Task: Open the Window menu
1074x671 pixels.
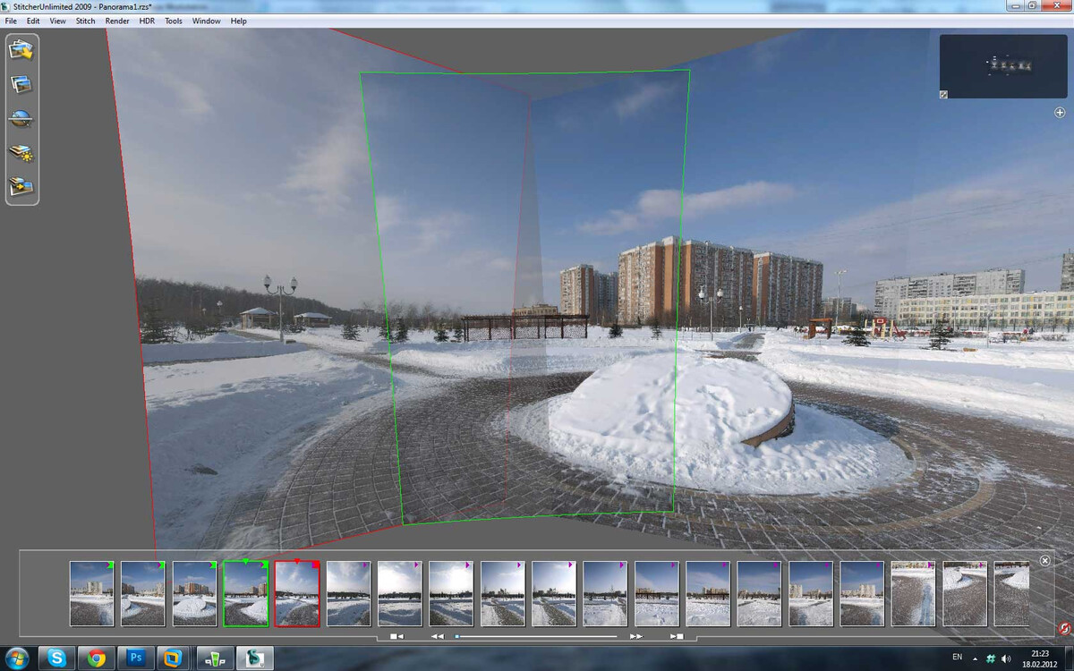Action: pyautogui.click(x=207, y=21)
